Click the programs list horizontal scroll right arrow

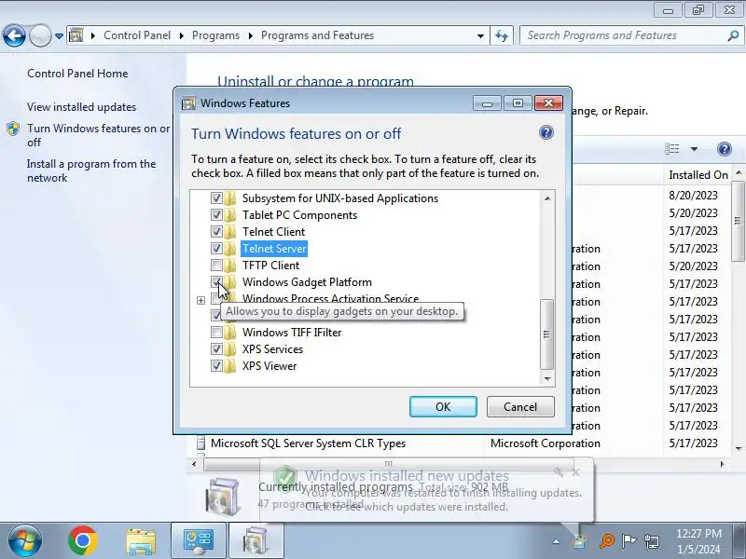click(722, 464)
